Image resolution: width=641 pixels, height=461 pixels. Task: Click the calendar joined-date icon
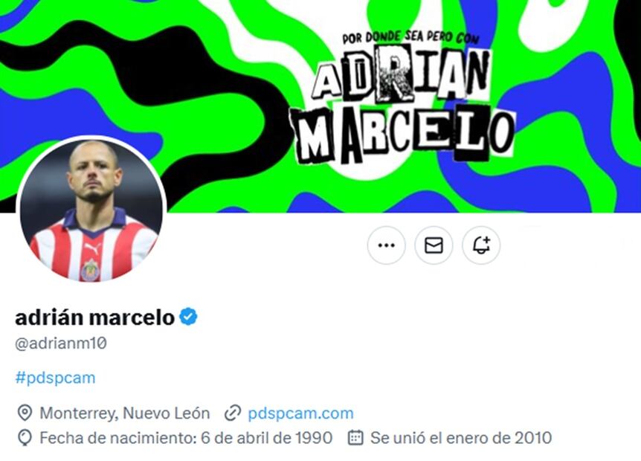(x=355, y=438)
